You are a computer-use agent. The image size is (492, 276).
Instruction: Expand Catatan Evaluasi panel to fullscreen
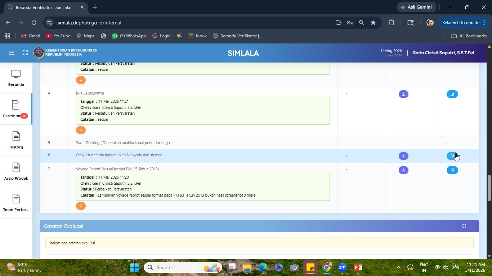pyautogui.click(x=464, y=226)
